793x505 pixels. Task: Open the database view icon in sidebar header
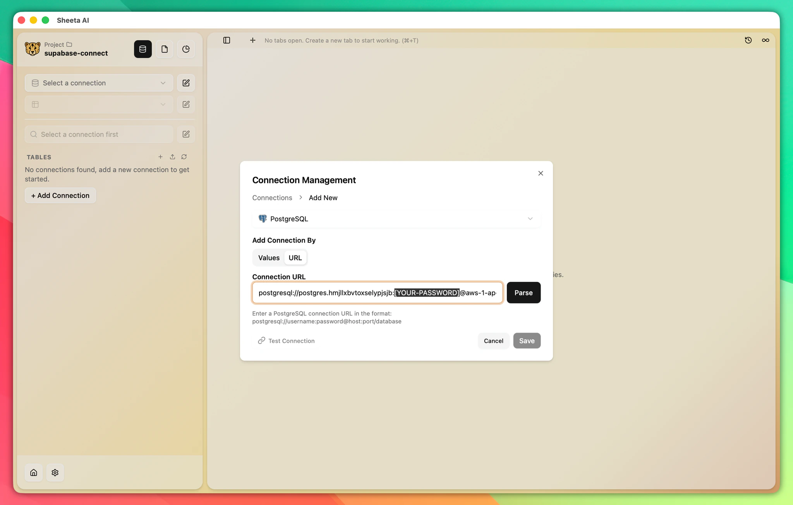(x=142, y=49)
